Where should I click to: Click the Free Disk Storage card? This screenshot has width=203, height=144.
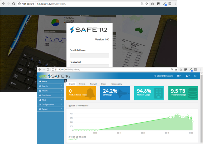coord(183,93)
